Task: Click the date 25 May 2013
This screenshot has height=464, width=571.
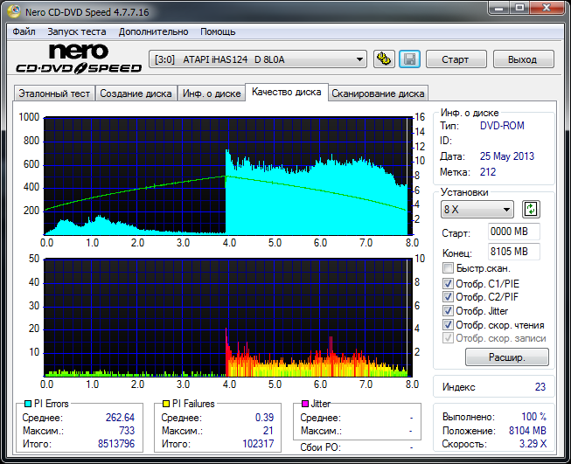Action: coord(507,156)
